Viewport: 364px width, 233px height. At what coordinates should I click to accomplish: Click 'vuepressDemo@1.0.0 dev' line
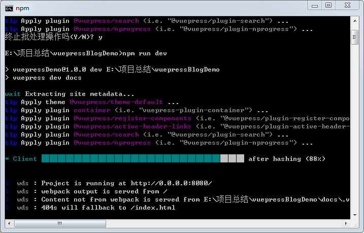pyautogui.click(x=112, y=70)
